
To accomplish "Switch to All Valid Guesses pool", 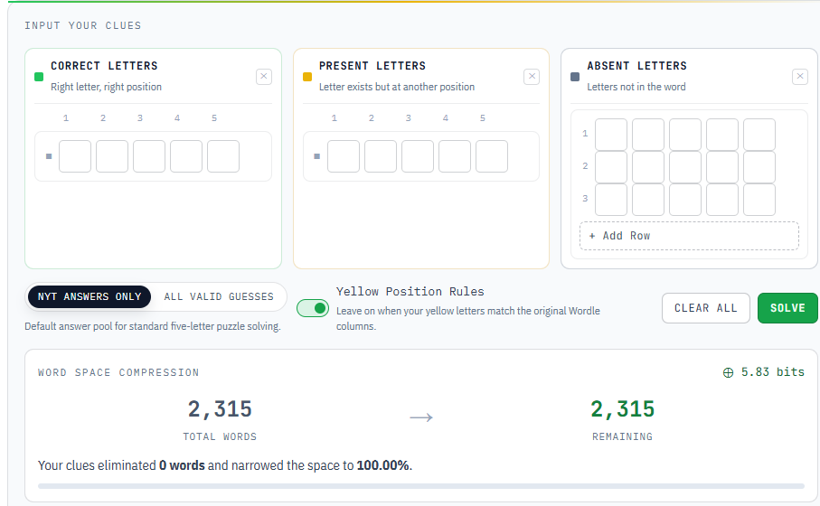I will pos(219,296).
